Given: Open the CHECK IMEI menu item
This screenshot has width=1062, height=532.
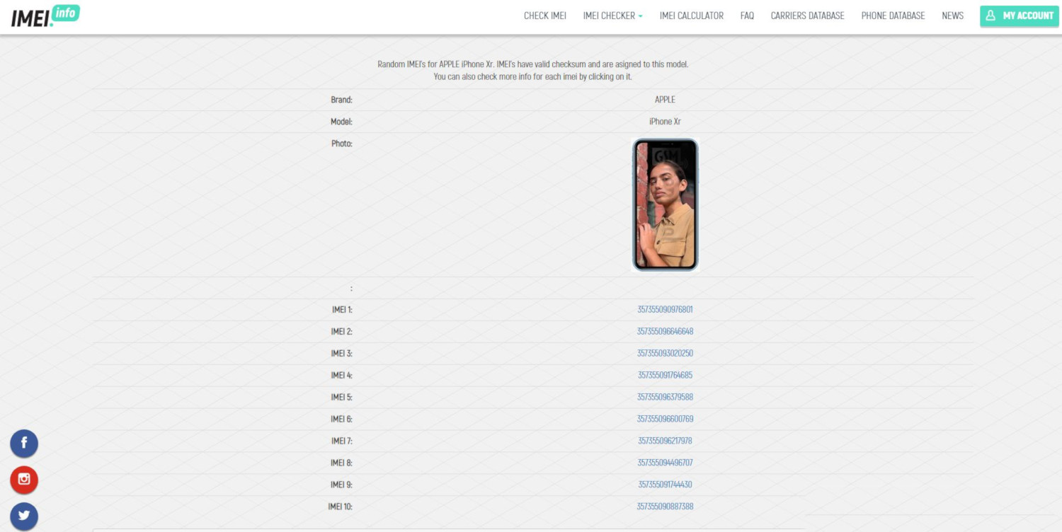Looking at the screenshot, I should coord(544,15).
